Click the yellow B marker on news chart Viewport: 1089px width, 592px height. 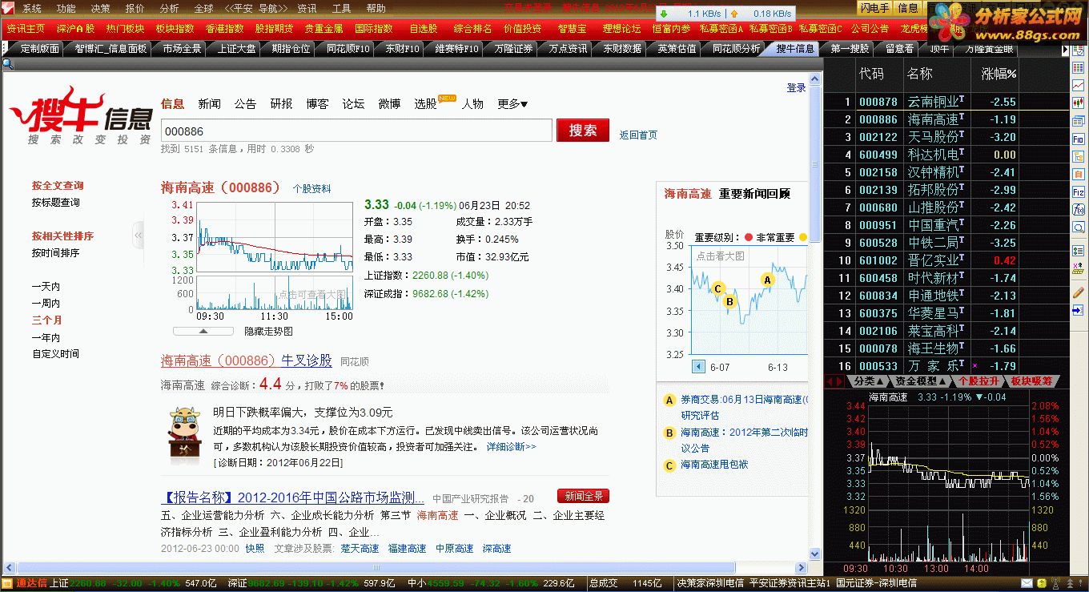point(729,301)
